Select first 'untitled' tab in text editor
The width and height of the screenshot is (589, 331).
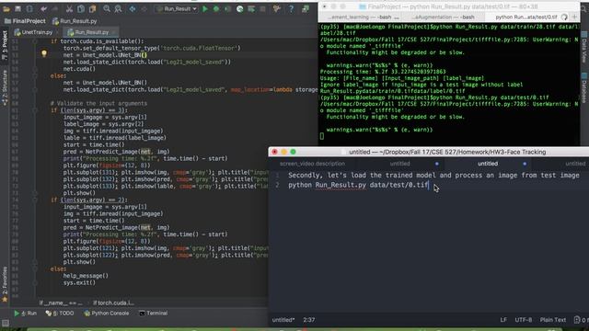(x=400, y=164)
